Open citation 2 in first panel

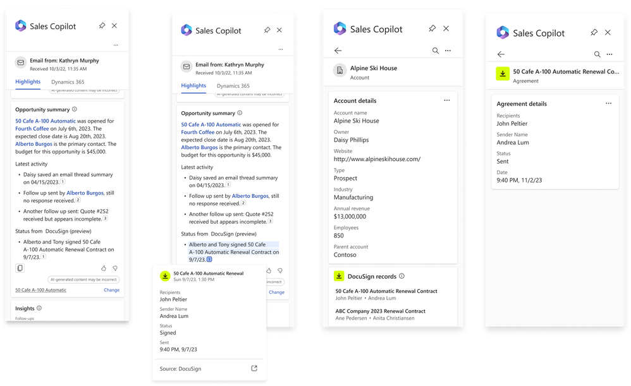point(78,200)
